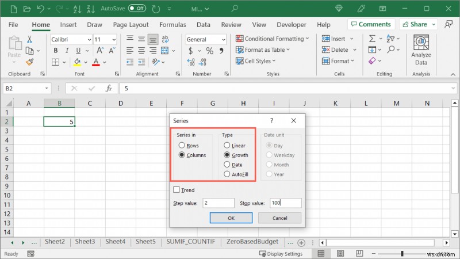Image resolution: width=460 pixels, height=259 pixels.
Task: Add a new sheet with plus icon
Action: pos(301,243)
